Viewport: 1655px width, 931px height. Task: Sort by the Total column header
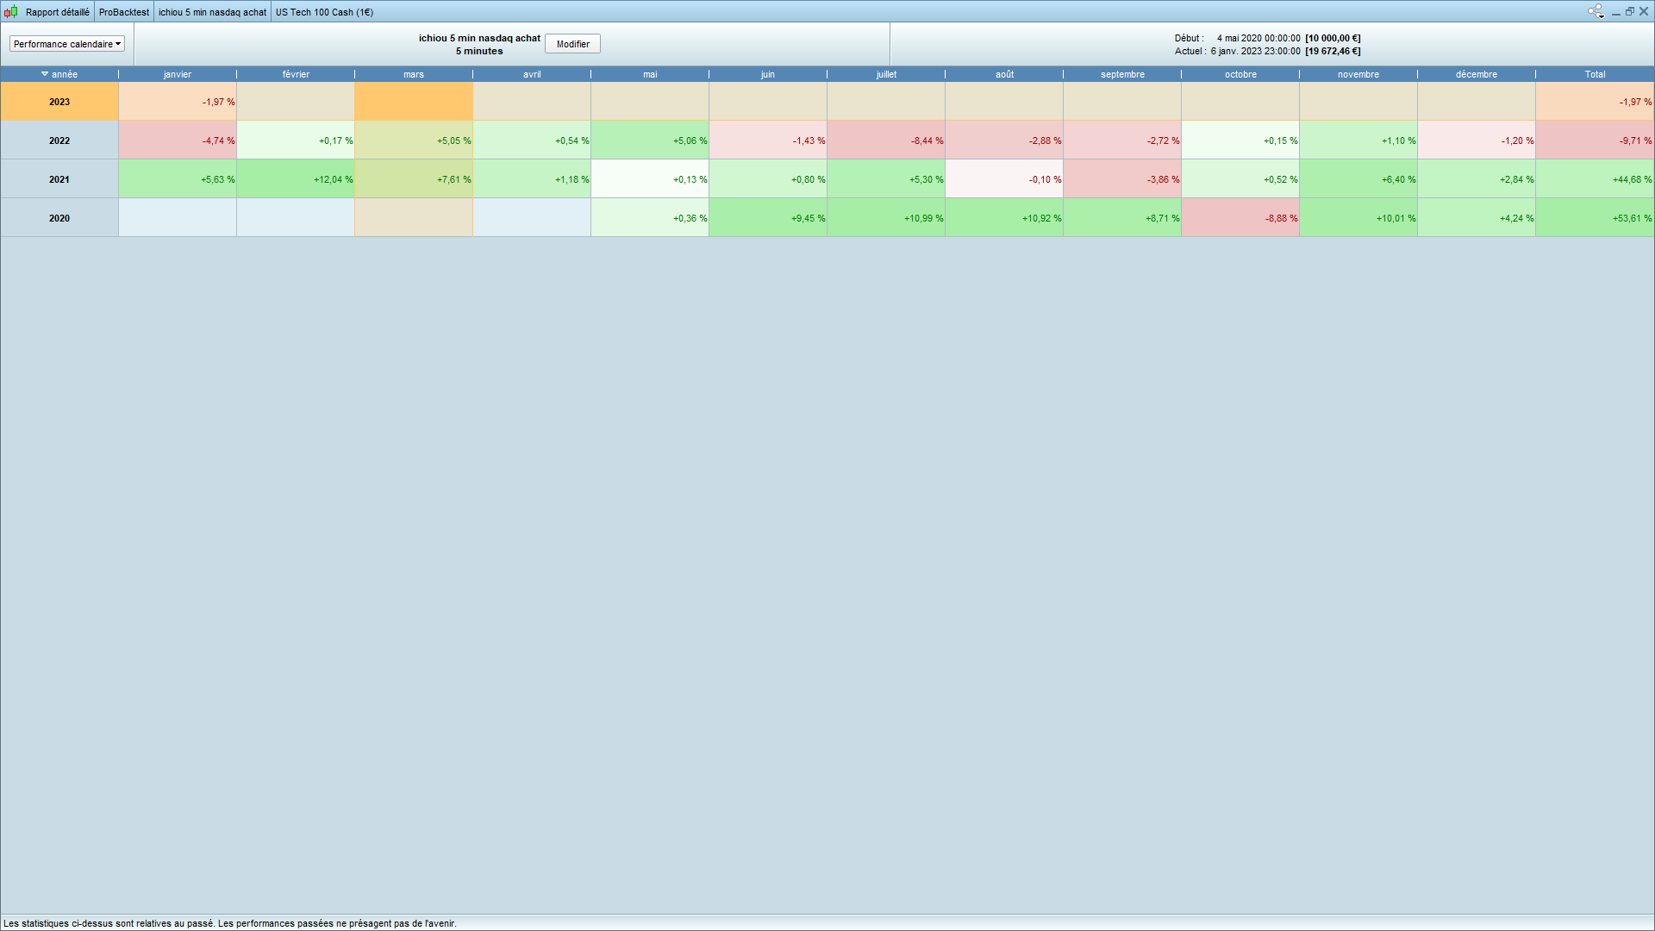click(x=1595, y=74)
